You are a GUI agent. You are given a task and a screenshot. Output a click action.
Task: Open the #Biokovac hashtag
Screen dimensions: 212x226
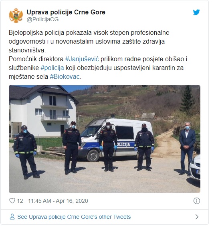point(65,76)
